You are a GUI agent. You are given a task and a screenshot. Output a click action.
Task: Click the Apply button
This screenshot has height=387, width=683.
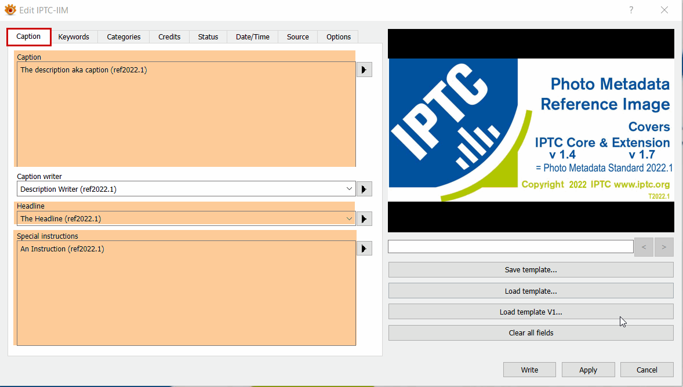click(588, 370)
